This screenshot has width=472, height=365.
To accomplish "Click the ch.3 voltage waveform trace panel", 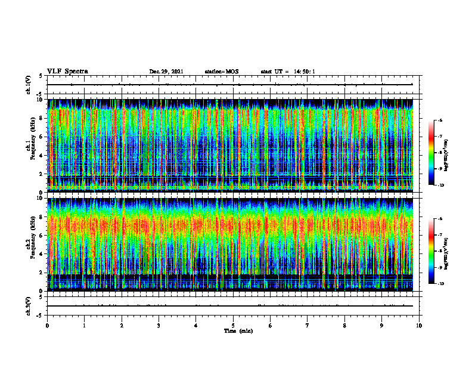I will [234, 306].
